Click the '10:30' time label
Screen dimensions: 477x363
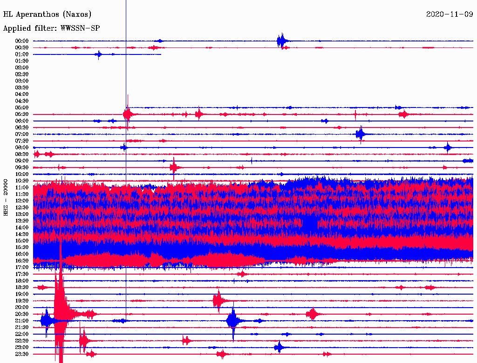[22, 181]
